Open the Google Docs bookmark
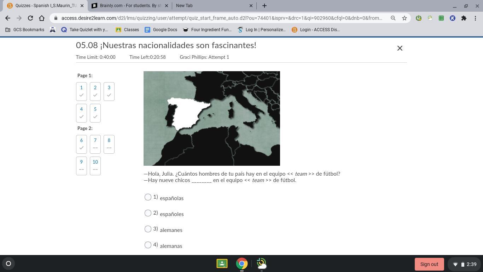 tap(161, 30)
